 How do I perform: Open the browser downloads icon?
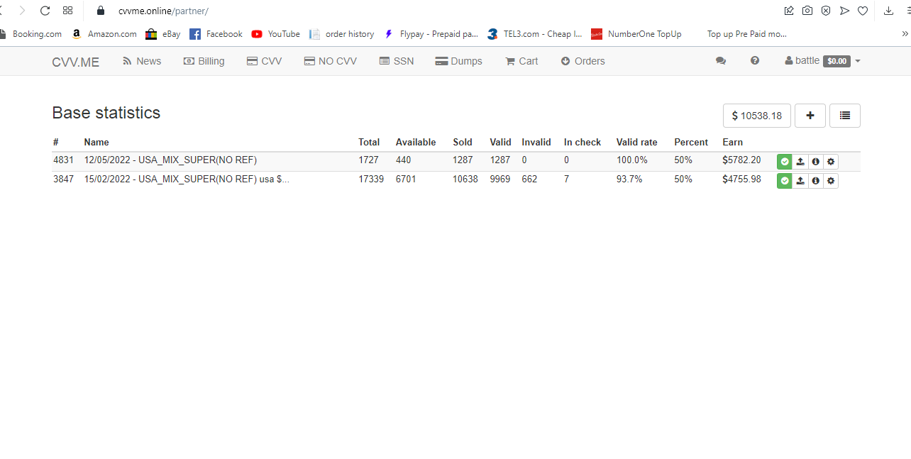(888, 11)
